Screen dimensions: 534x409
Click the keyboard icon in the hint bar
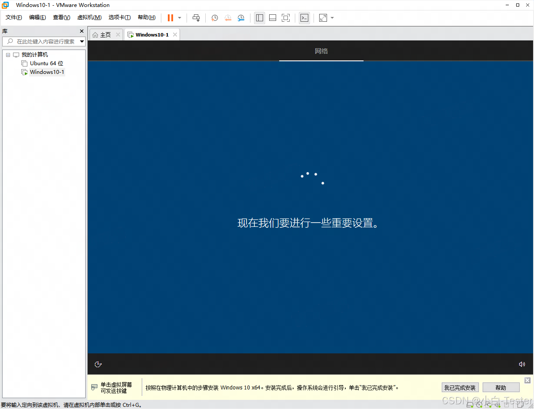pyautogui.click(x=94, y=387)
